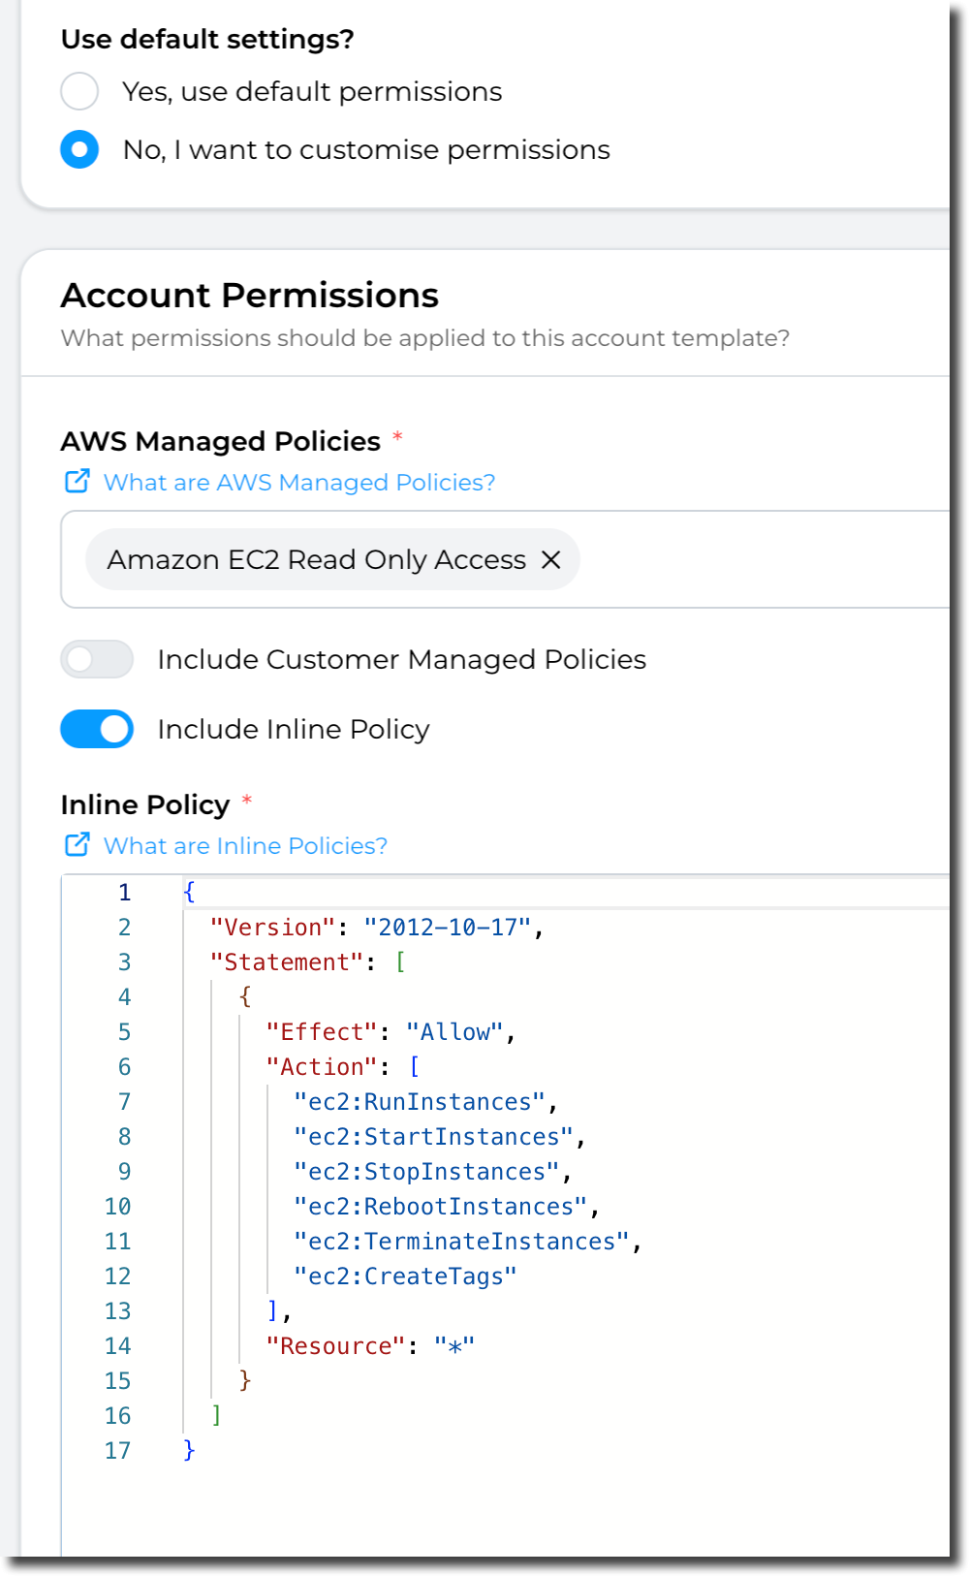The image size is (969, 1576).
Task: Select "Yes, use default permissions" radio button
Action: (79, 92)
